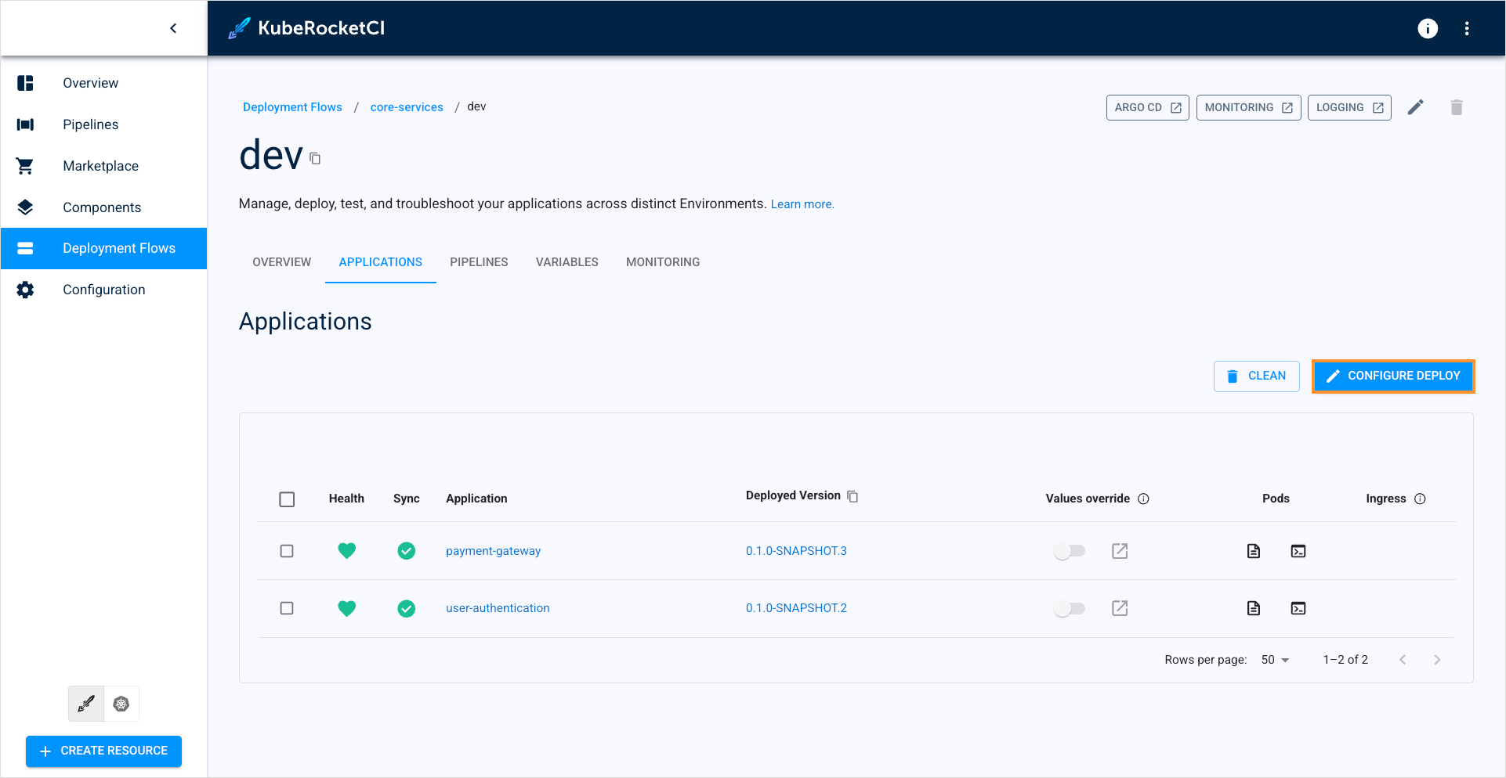
Task: Click the Configure Deploy button
Action: coord(1393,376)
